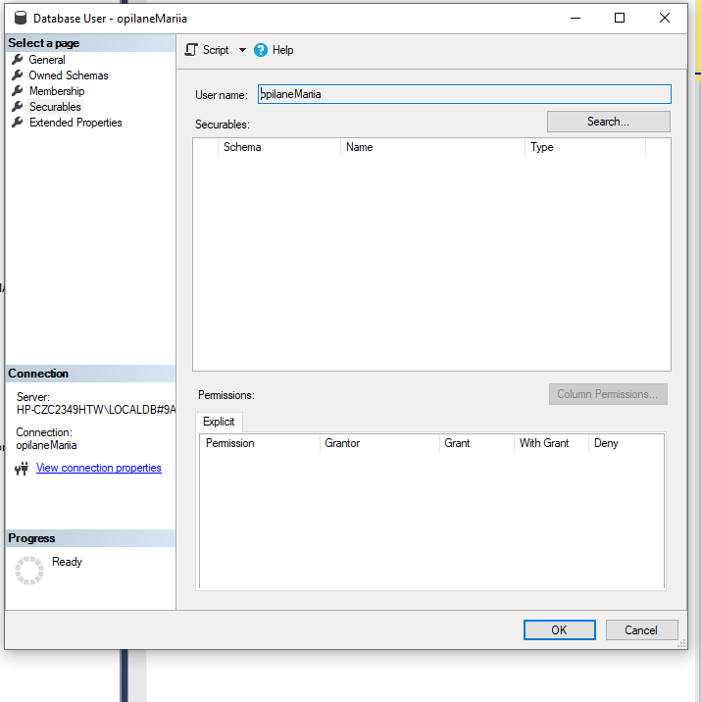
Task: Click the User name text field
Action: pyautogui.click(x=464, y=94)
